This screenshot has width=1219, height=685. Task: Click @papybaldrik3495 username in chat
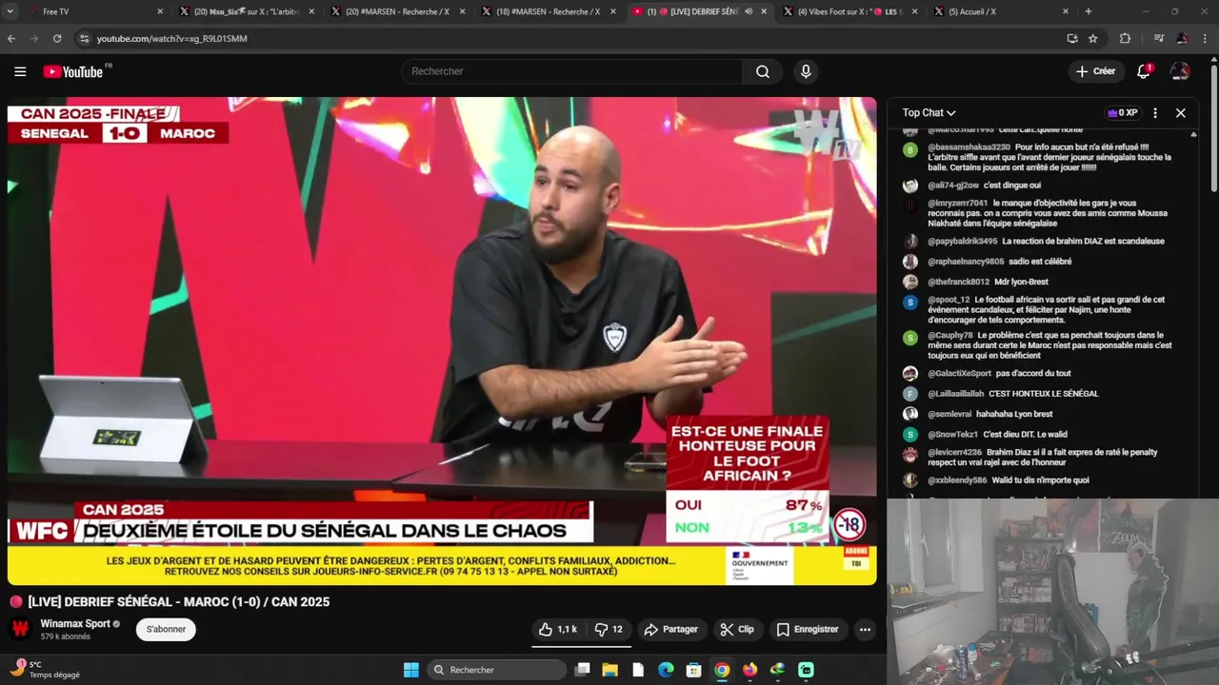[x=963, y=242]
